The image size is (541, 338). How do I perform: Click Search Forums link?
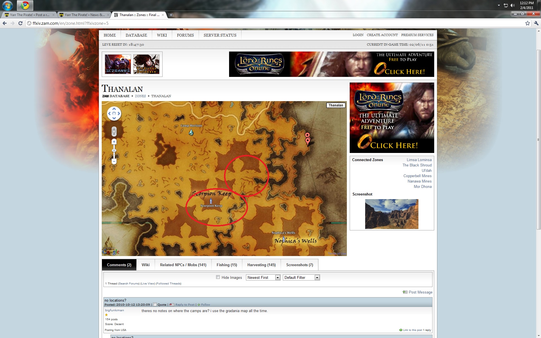point(129,284)
